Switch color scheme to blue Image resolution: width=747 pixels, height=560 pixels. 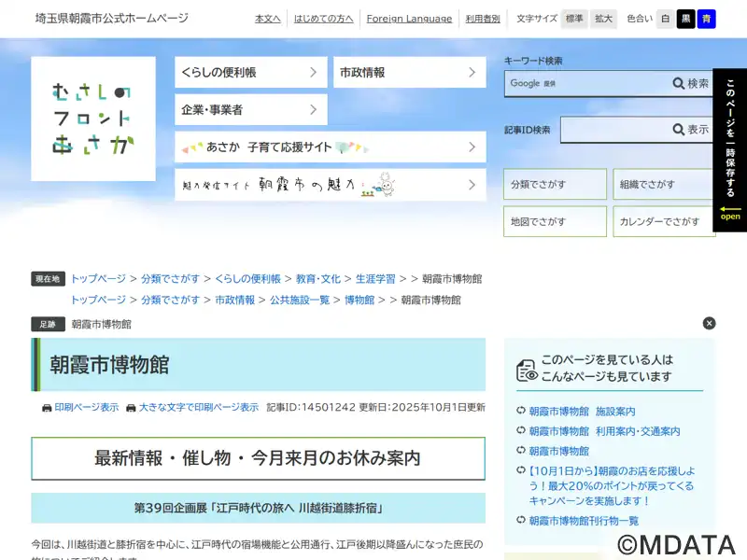pos(707,19)
